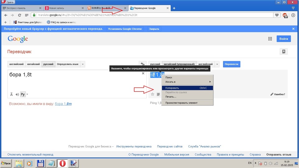Open a new tab with the plus button
Screen dimensions: 299x168
point(174,8)
